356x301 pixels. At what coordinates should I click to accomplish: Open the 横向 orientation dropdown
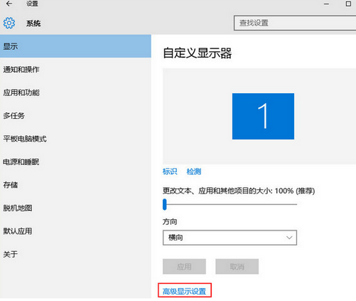pyautogui.click(x=230, y=238)
